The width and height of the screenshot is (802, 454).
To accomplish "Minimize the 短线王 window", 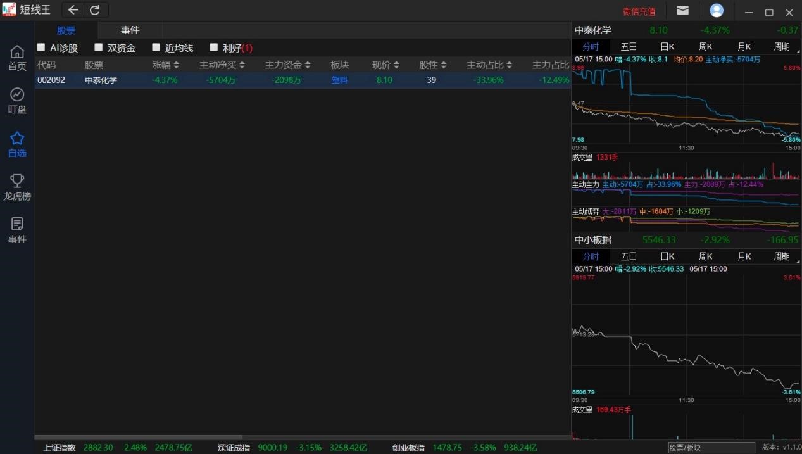I will 749,12.
